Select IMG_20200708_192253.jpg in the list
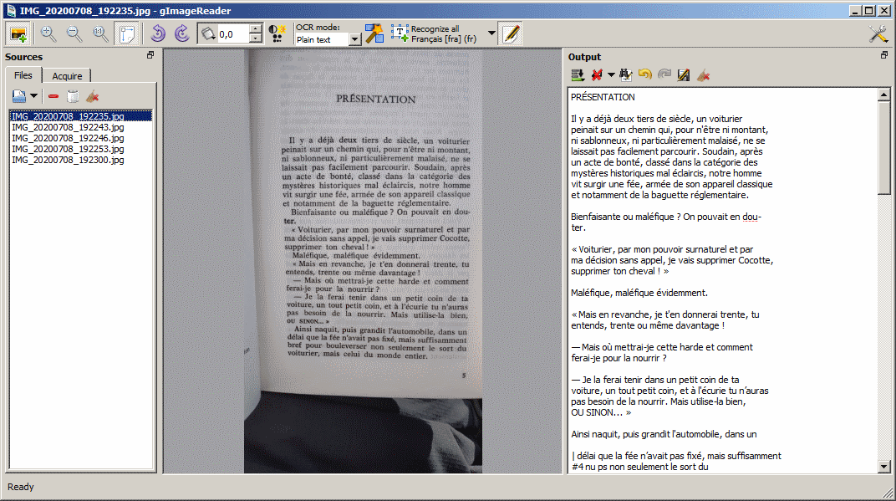The width and height of the screenshot is (896, 501). tap(80, 149)
